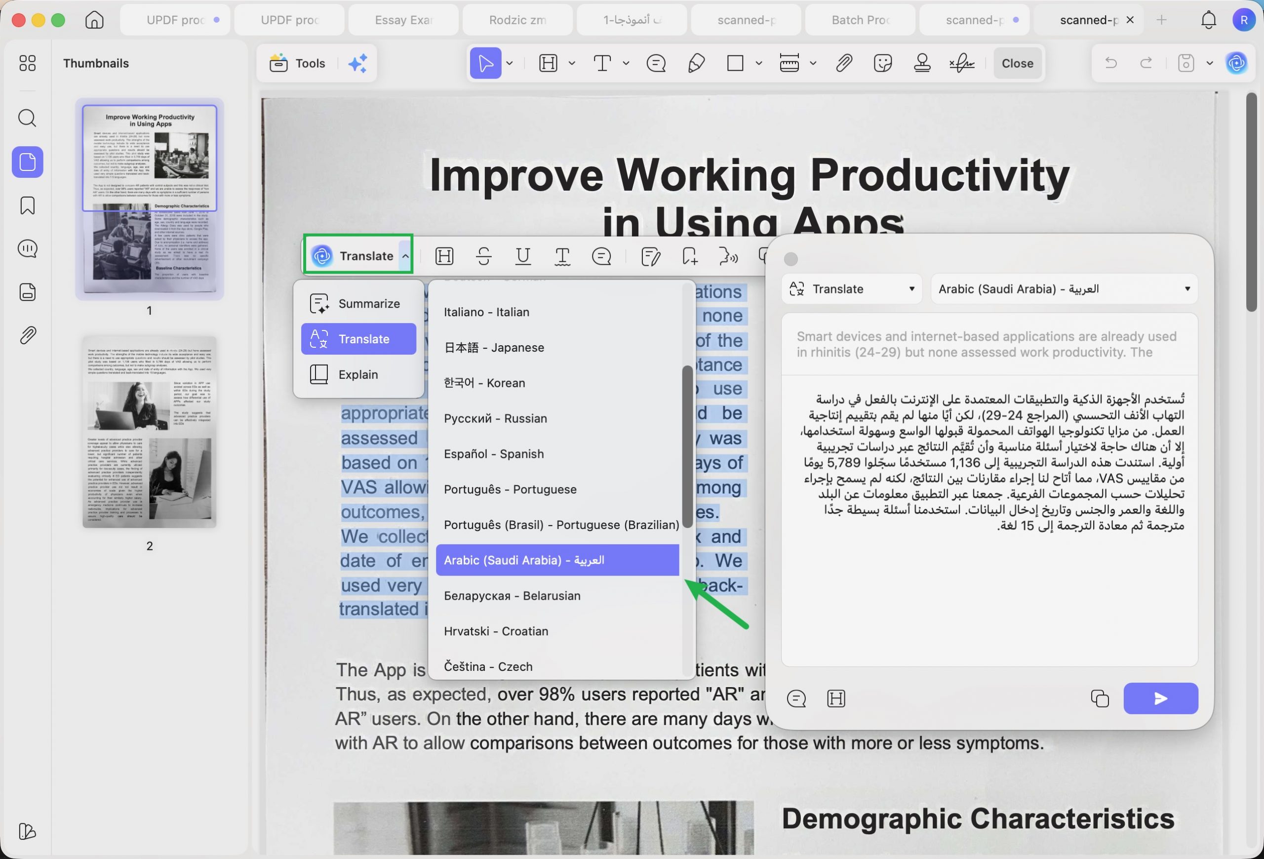Open the stamp tool
Screen dimensions: 1264x859
[x=922, y=63]
